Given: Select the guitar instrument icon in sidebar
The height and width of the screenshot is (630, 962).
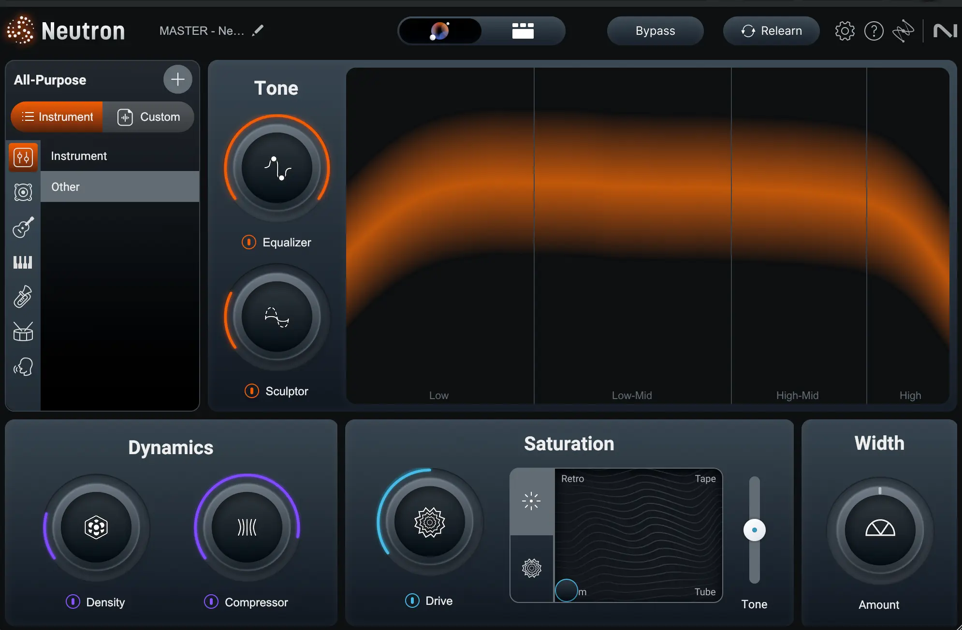Looking at the screenshot, I should coord(23,227).
